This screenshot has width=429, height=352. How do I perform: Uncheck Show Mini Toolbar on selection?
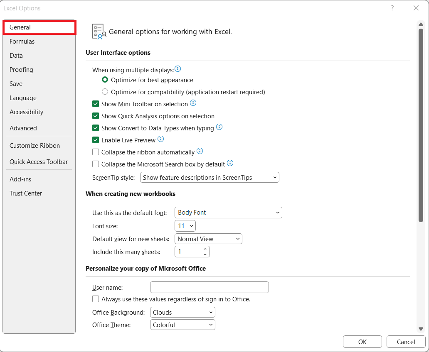pos(96,104)
